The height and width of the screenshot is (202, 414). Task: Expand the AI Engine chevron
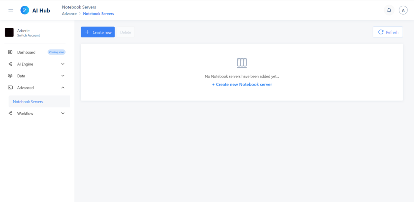(63, 64)
